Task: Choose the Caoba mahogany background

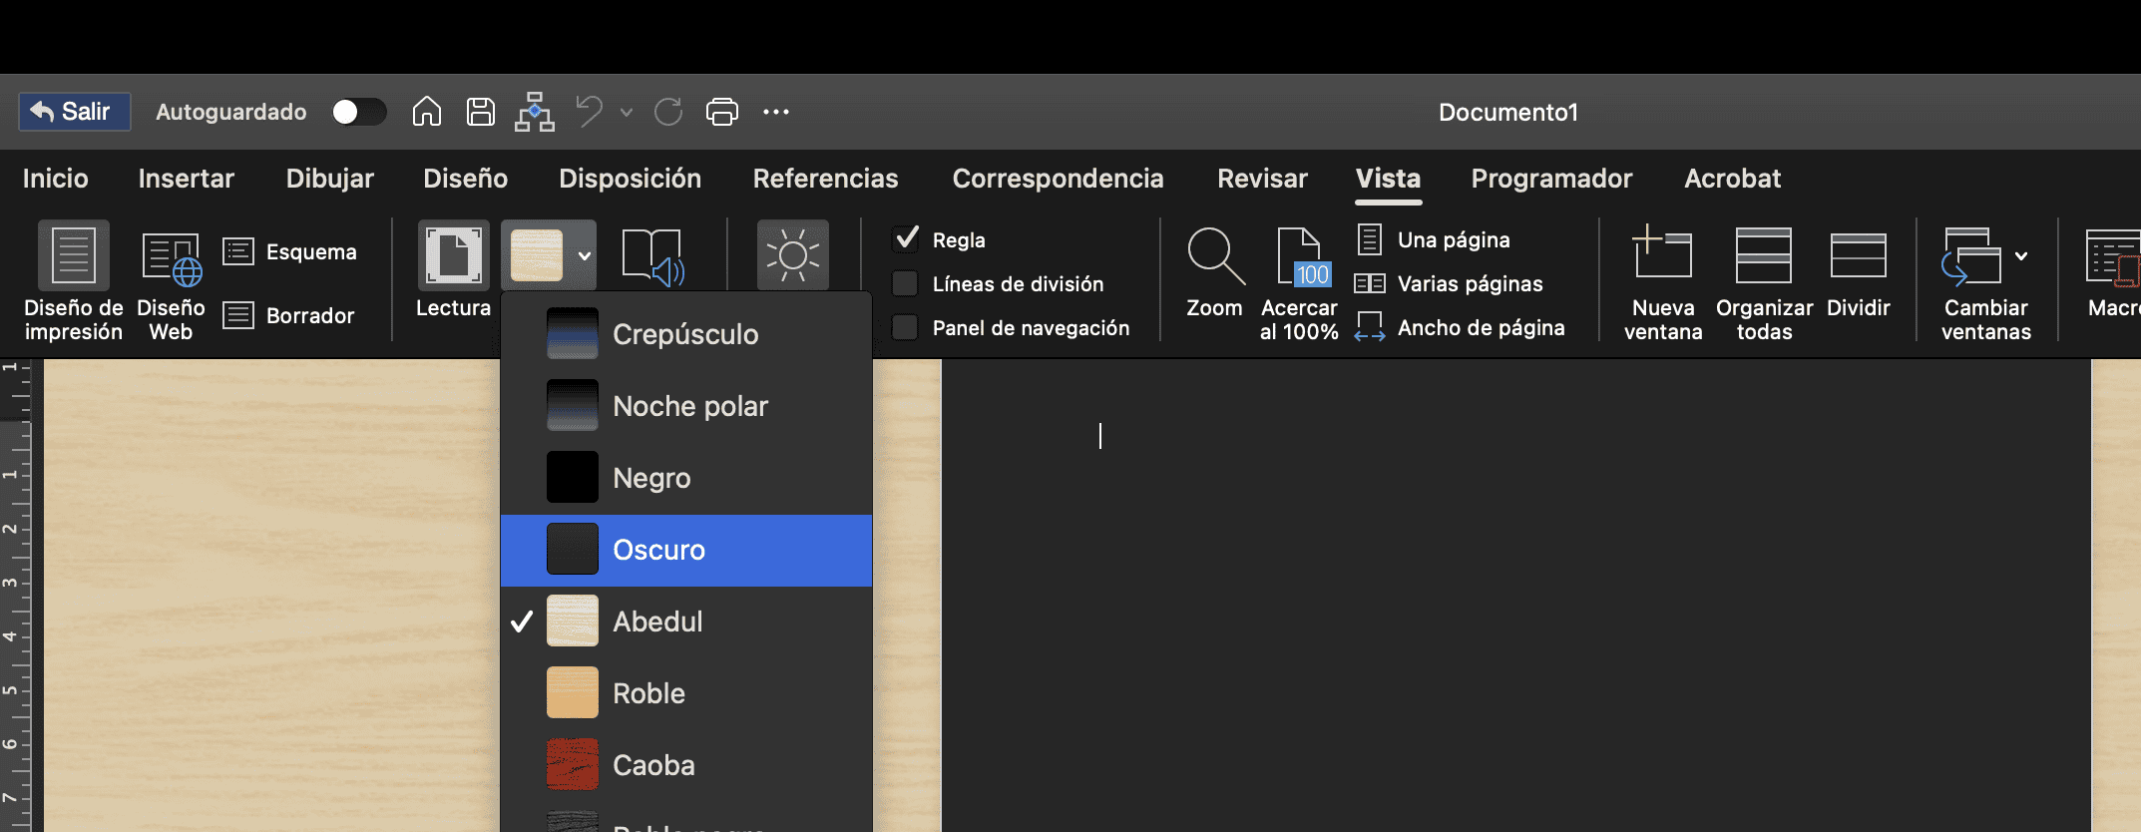Action: pyautogui.click(x=686, y=765)
